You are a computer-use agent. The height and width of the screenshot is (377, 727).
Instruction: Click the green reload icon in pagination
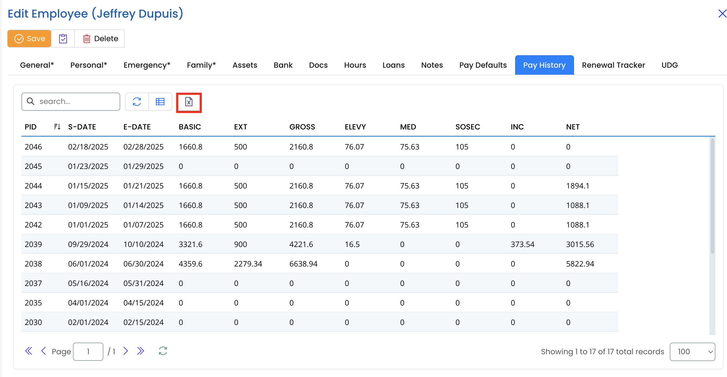(163, 351)
